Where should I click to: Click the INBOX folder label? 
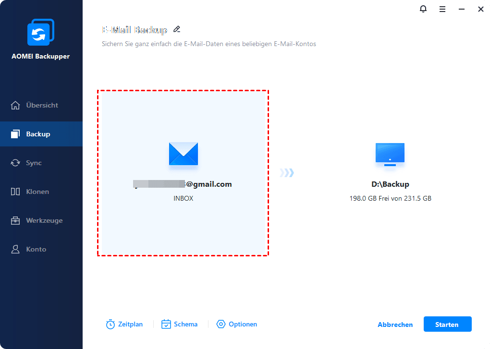(184, 198)
